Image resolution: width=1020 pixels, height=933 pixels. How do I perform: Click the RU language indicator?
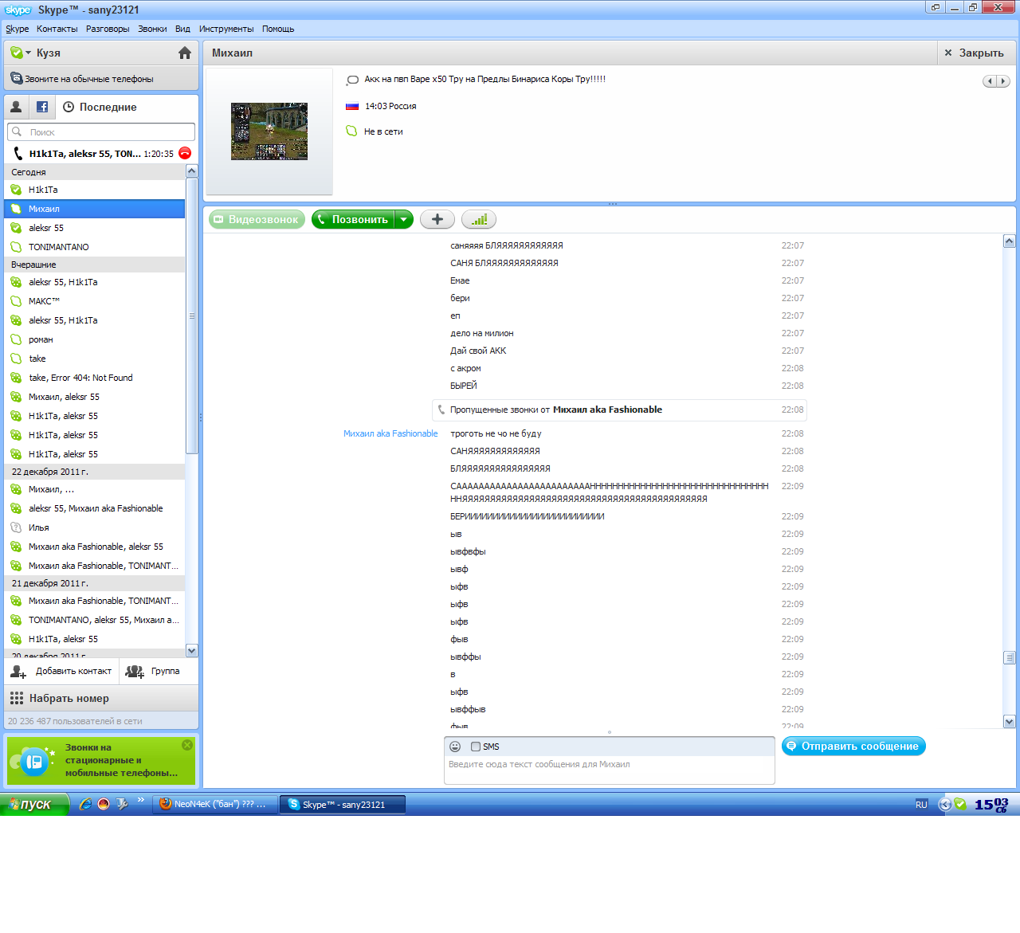pos(921,805)
